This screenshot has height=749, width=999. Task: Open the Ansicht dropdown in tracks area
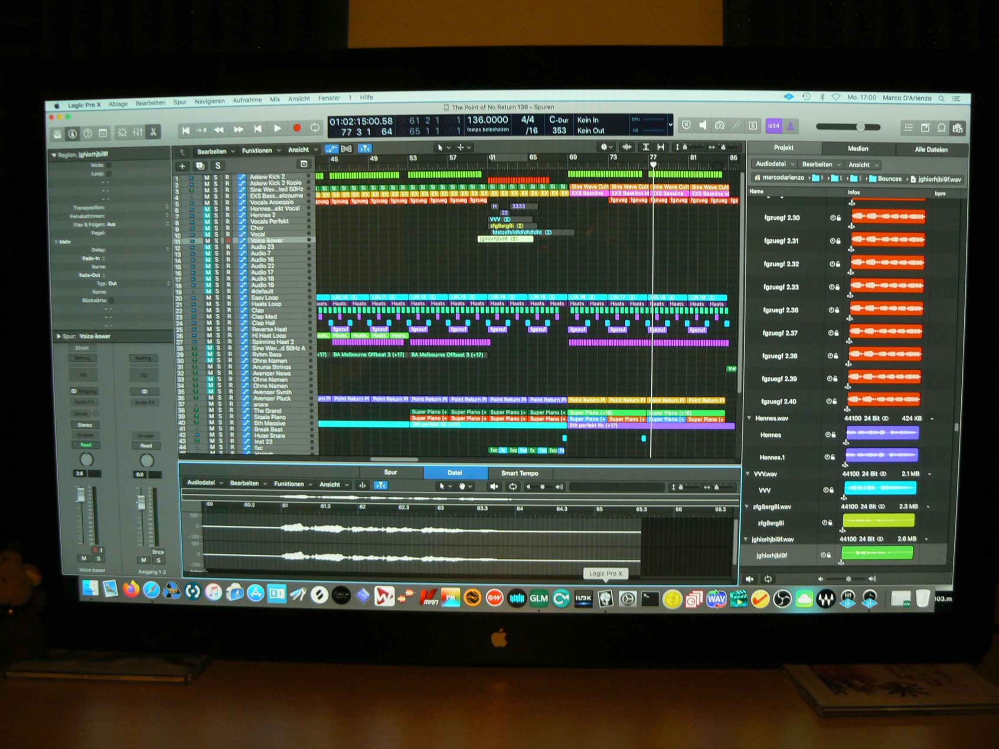303,150
